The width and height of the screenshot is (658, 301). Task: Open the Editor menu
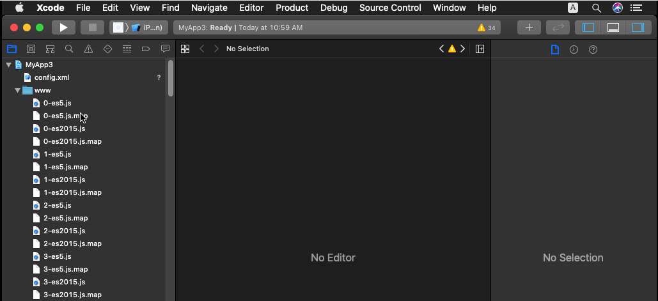[251, 8]
